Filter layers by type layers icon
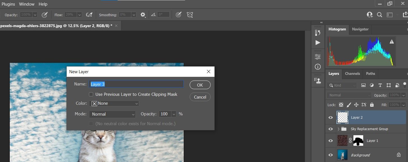The height and width of the screenshot is (162, 408). [x=380, y=85]
